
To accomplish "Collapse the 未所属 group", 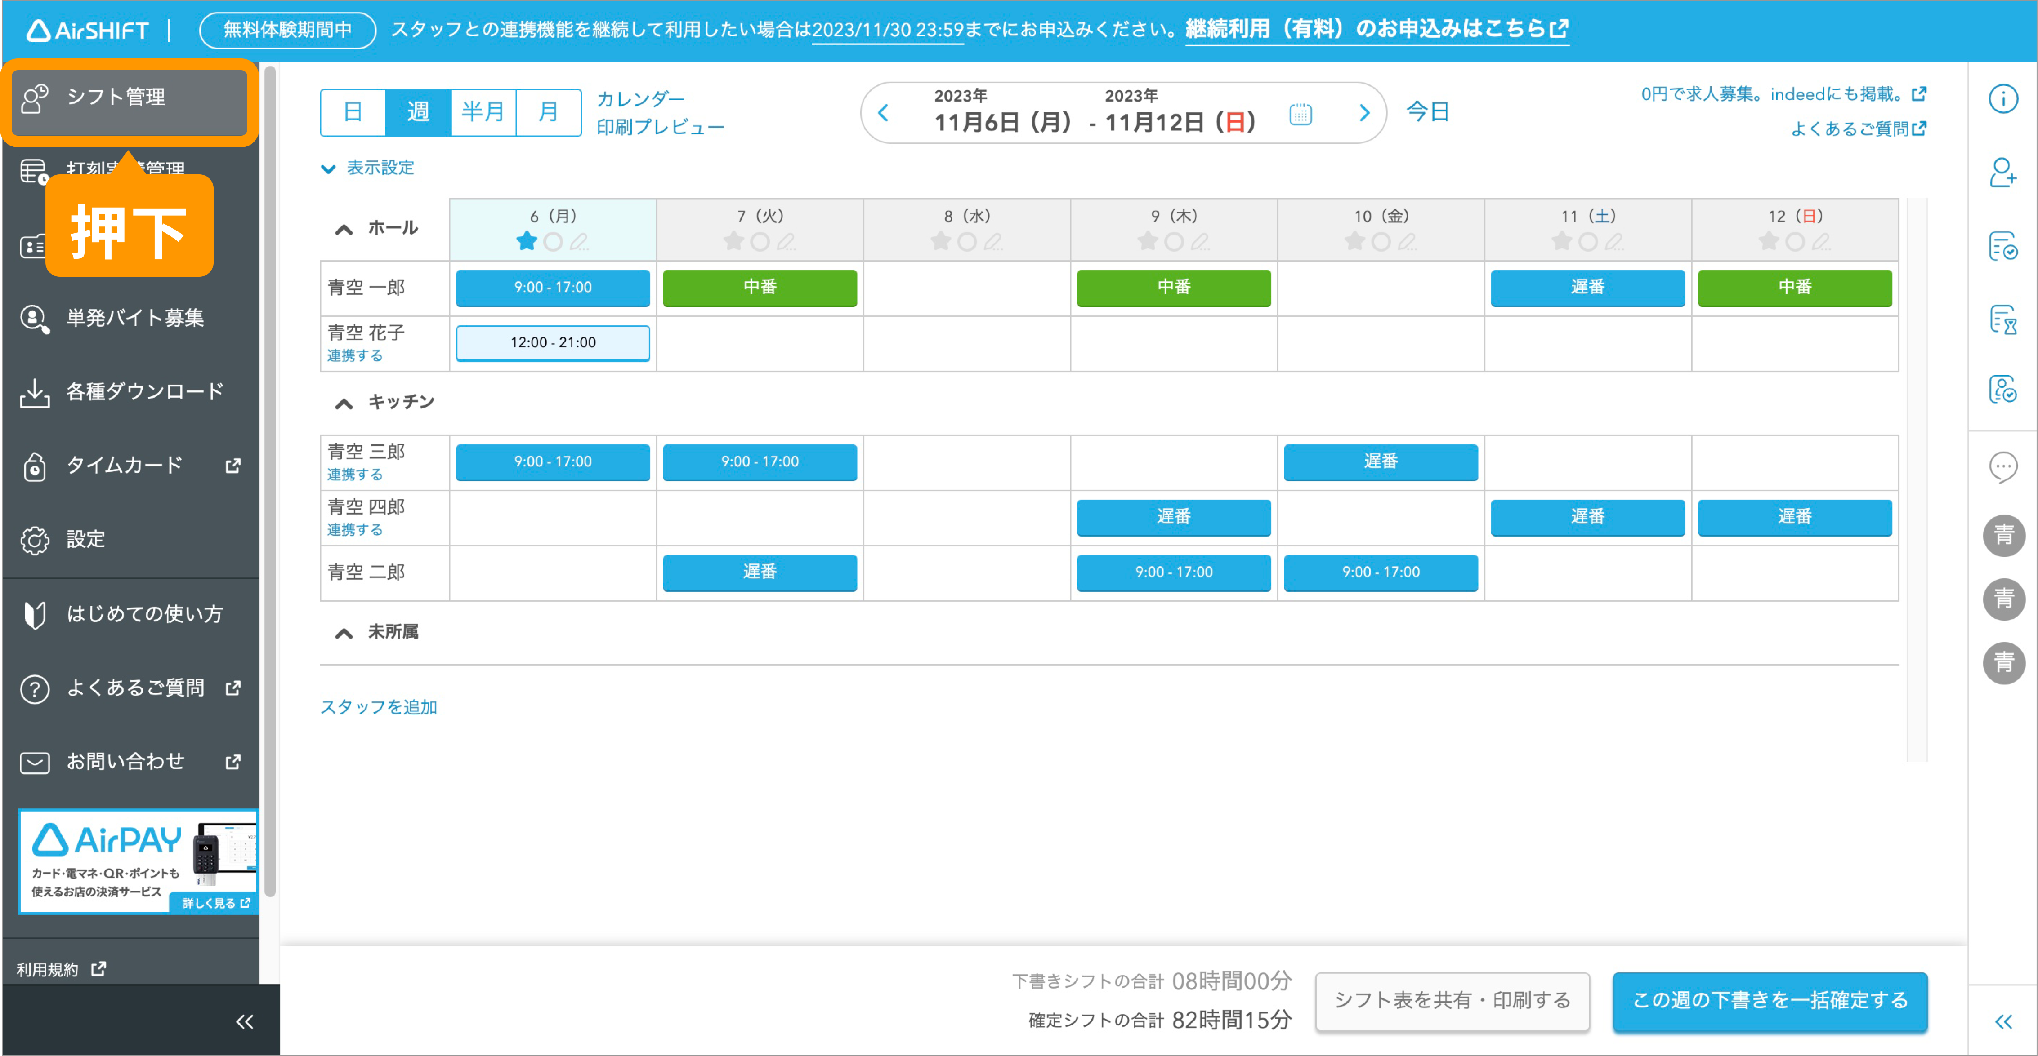I will coord(344,633).
